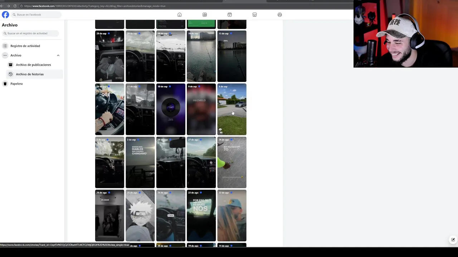Screen dimensions: 458x257
Task: Click the Archivo sidebar heading
Action: coord(10,25)
